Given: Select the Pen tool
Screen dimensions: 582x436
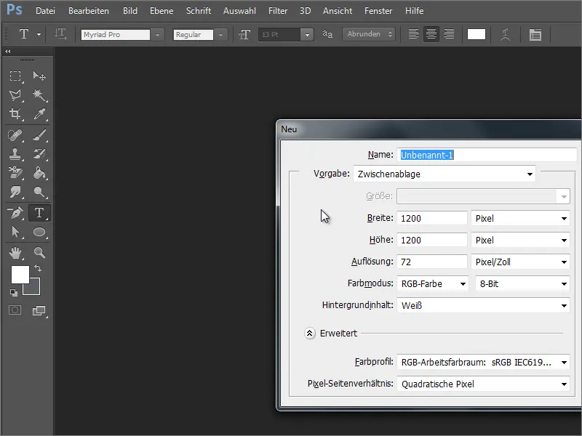Looking at the screenshot, I should 15,213.
